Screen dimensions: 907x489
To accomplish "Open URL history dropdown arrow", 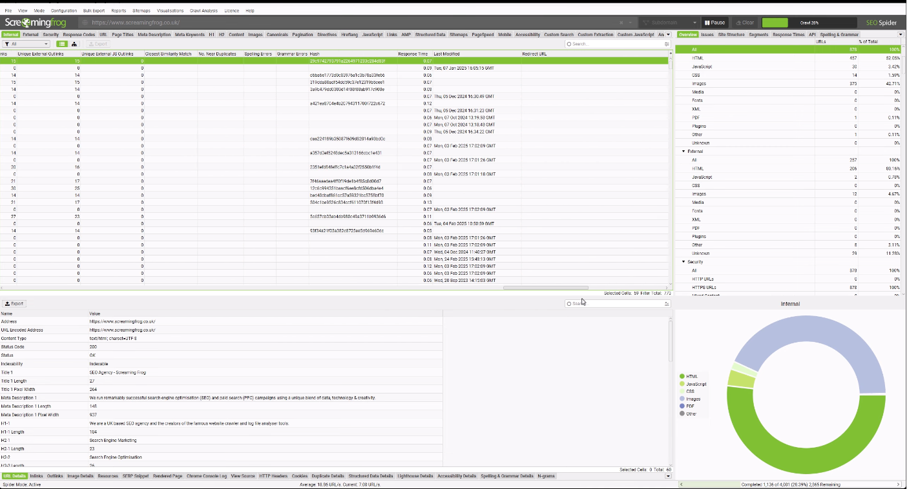I will click(631, 23).
